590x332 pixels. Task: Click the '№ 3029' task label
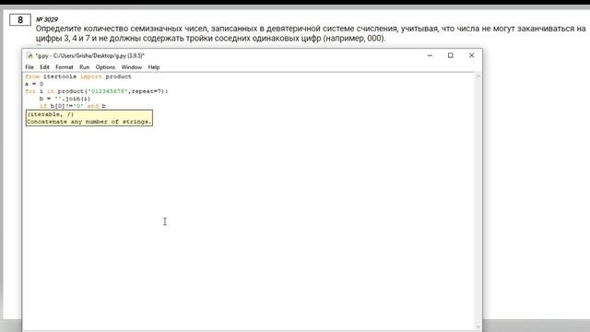47,19
